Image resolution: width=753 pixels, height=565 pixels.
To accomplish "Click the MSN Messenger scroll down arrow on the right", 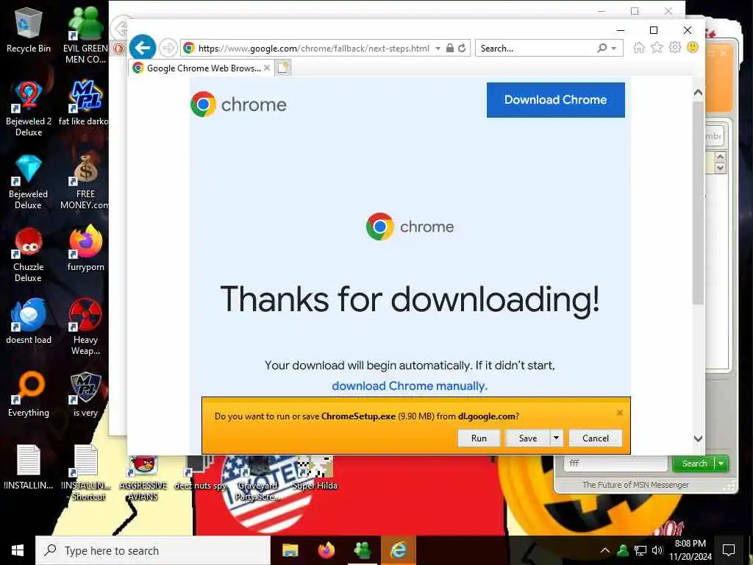I will [x=720, y=168].
